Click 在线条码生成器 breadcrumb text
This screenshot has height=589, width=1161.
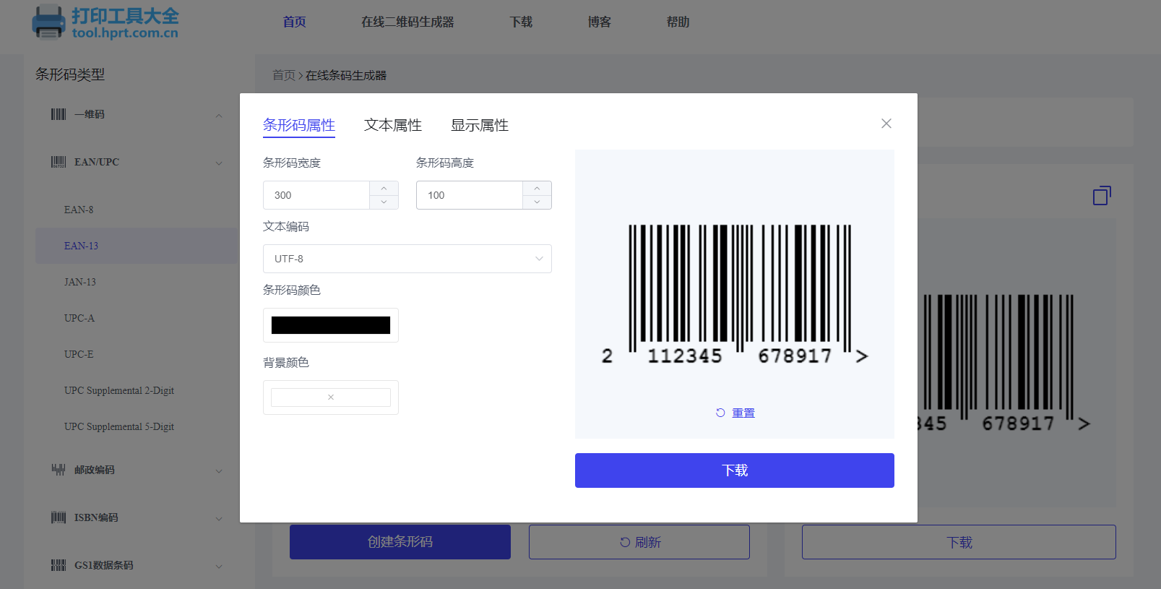(346, 75)
